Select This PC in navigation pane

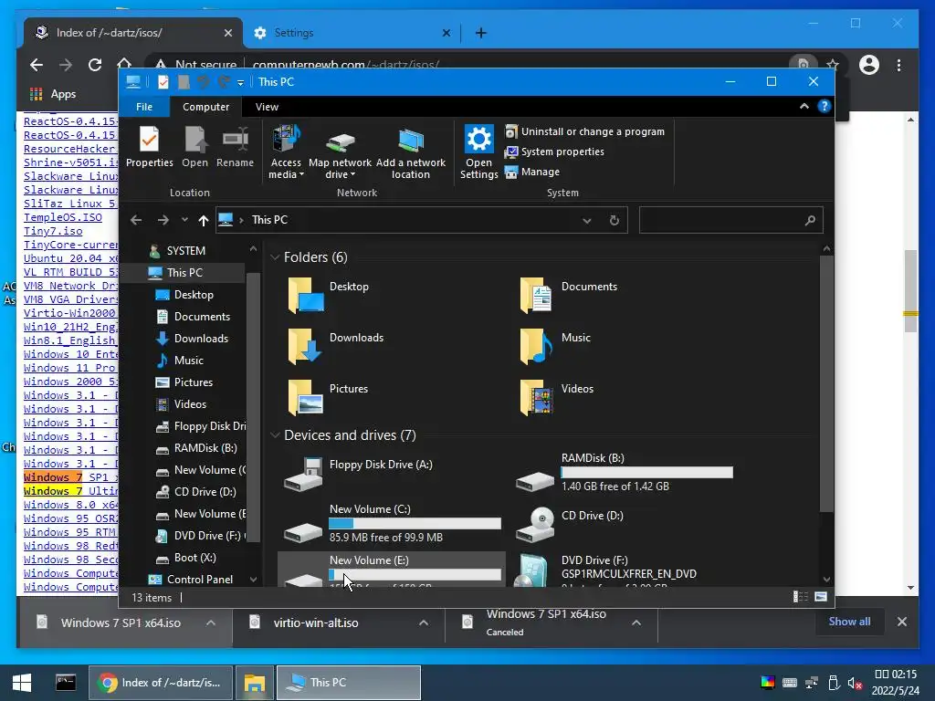(x=184, y=272)
